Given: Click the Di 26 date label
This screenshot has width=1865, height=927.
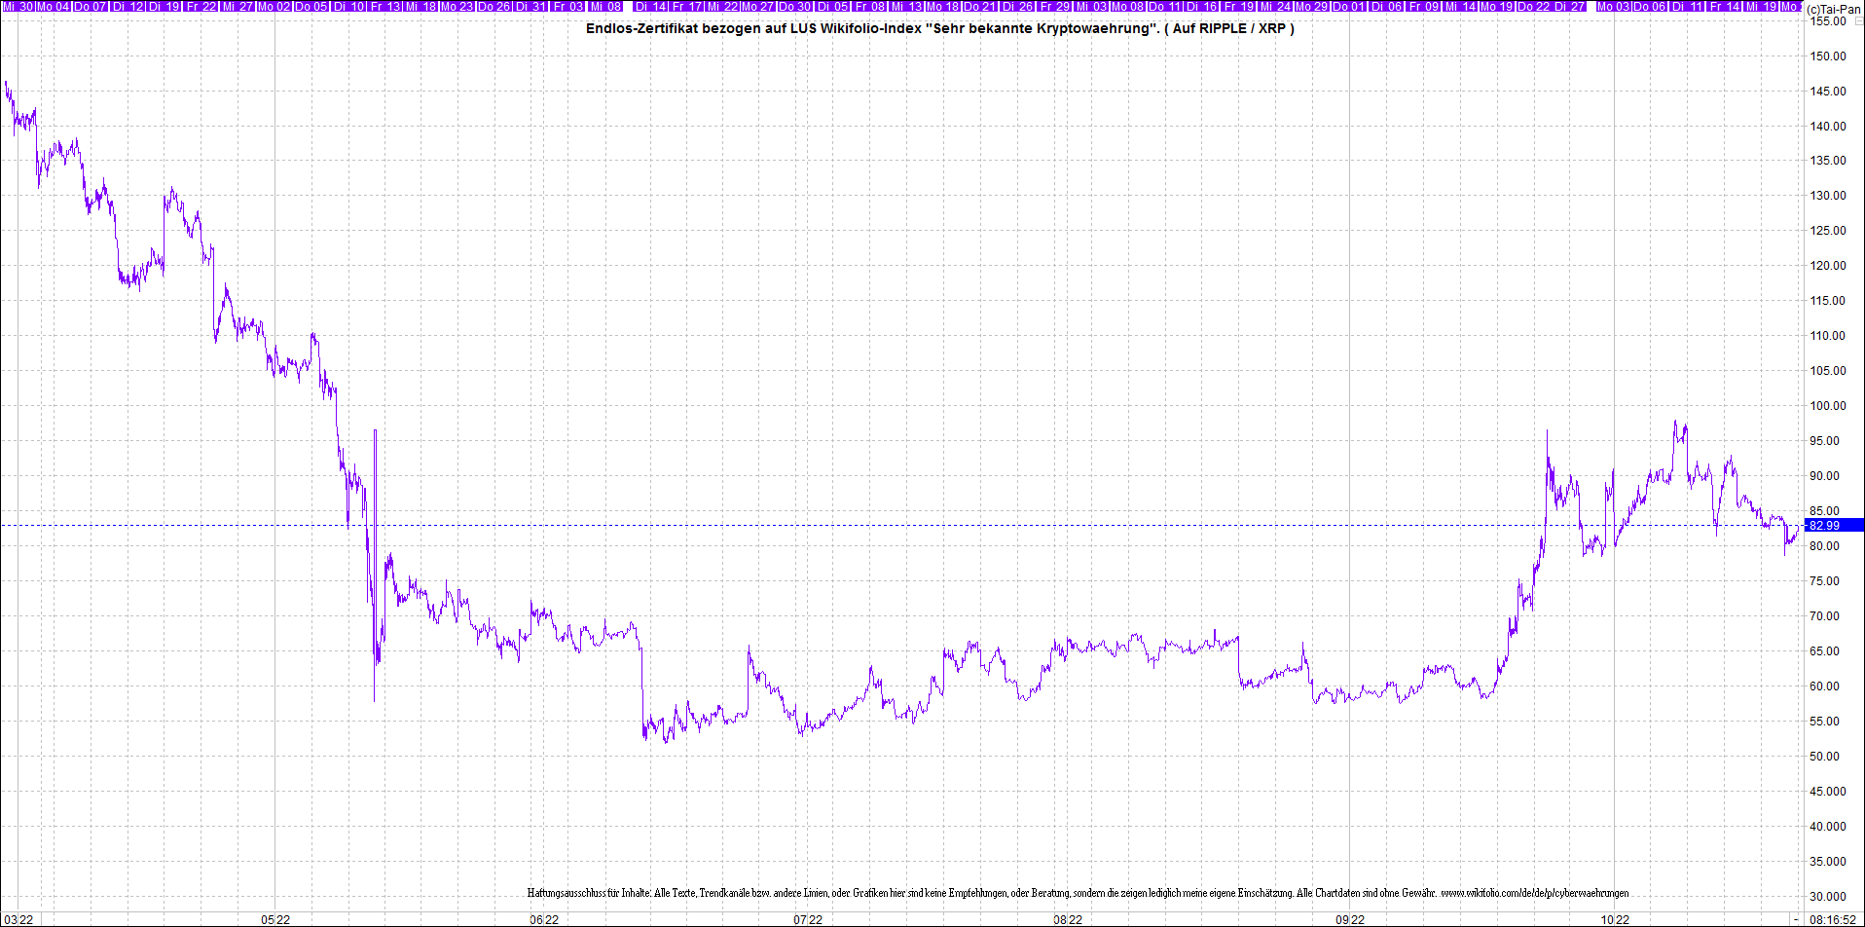Looking at the screenshot, I should (x=1017, y=6).
